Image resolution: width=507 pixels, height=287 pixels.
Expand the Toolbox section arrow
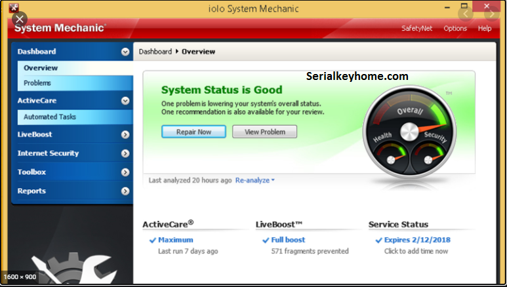click(x=125, y=172)
